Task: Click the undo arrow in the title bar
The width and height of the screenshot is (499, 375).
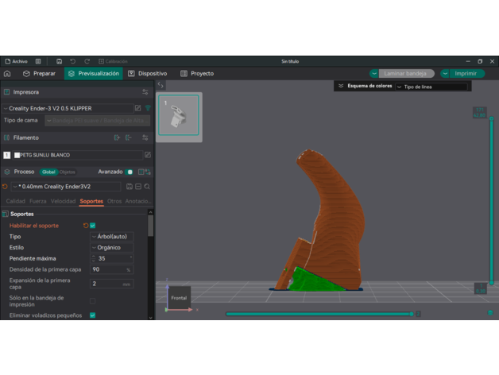Action: (73, 61)
